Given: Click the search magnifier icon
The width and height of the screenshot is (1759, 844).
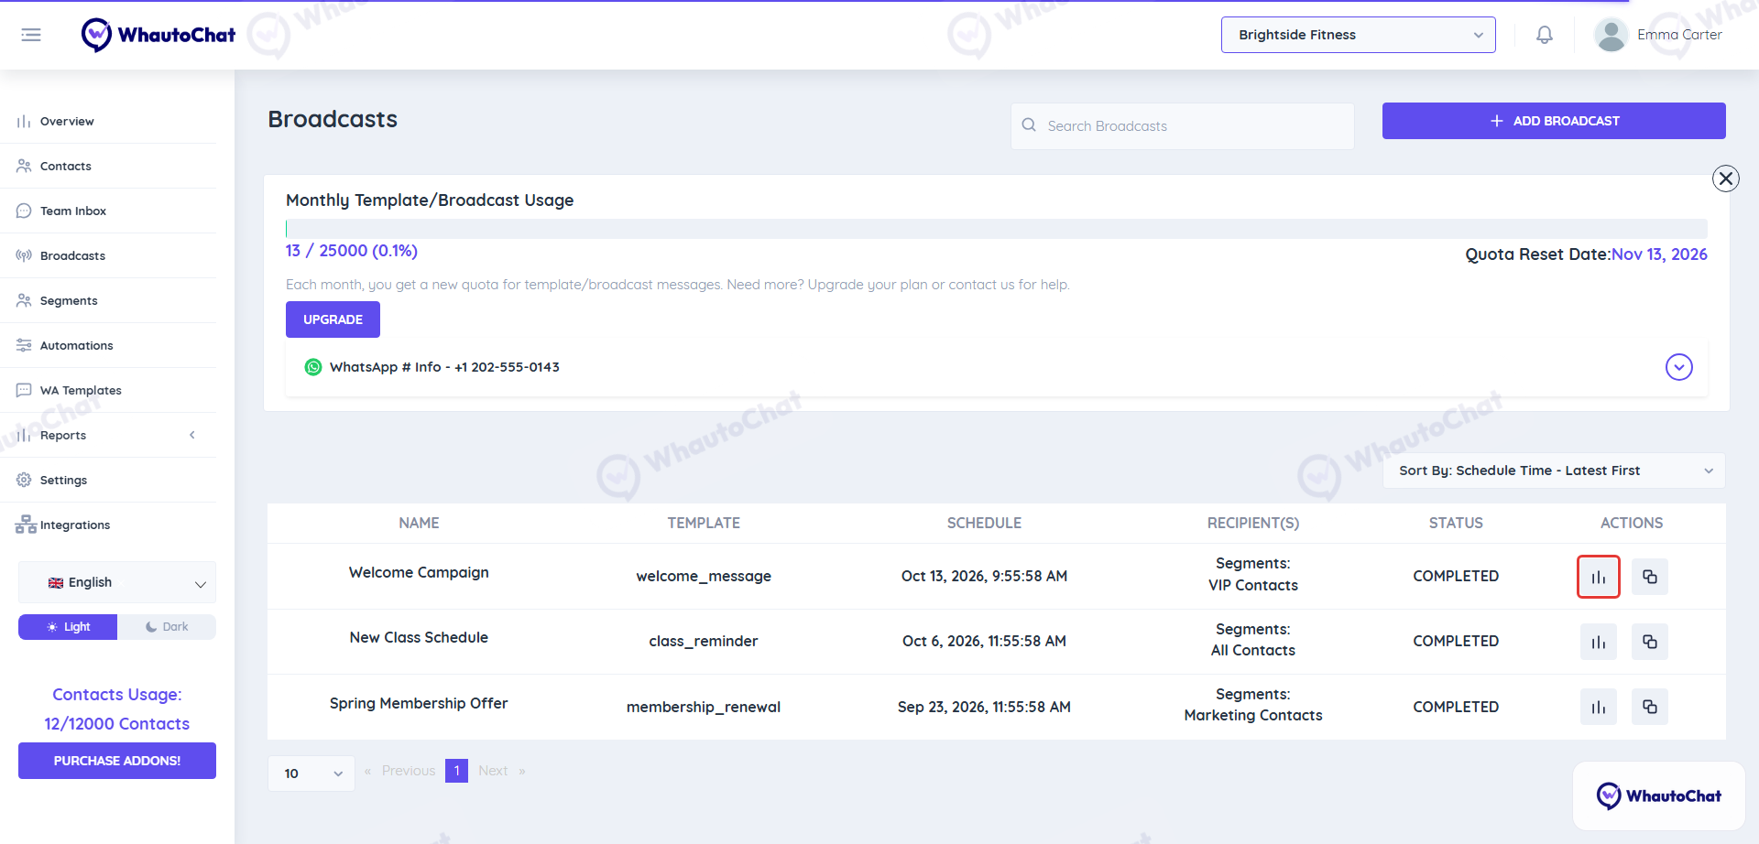Looking at the screenshot, I should coord(1029,125).
